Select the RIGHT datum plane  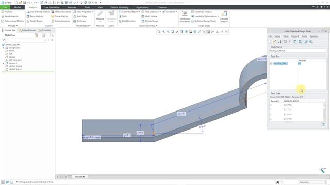point(11,51)
